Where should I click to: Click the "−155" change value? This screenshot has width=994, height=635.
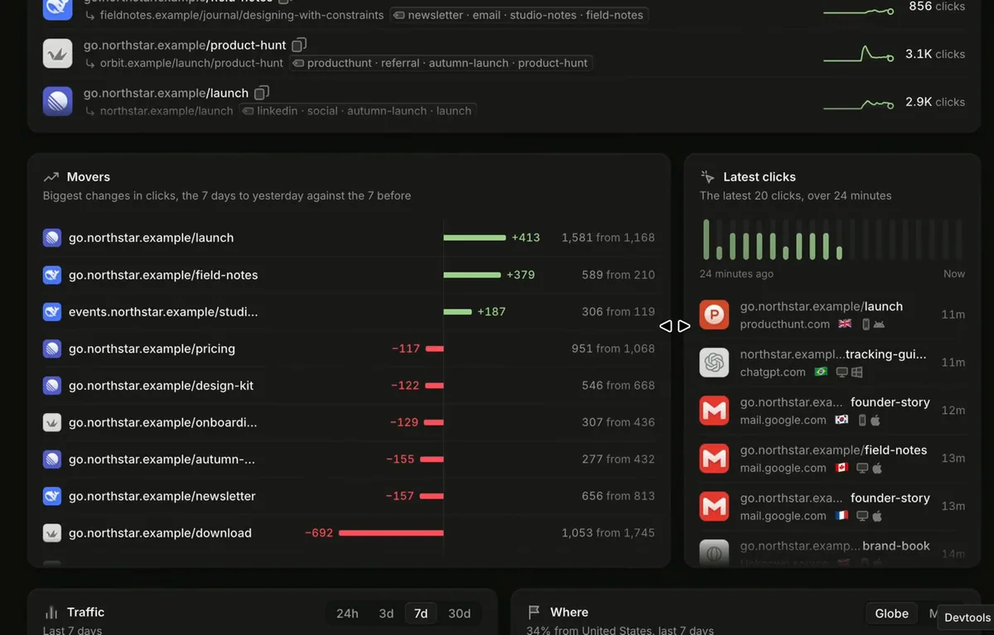[400, 459]
